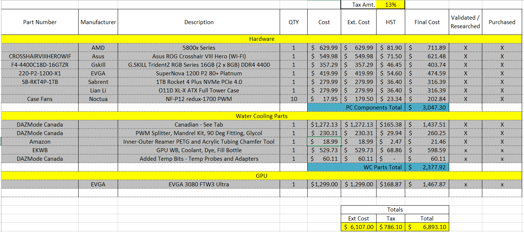
Task: Select the WC Parts Total label
Action: pos(356,167)
